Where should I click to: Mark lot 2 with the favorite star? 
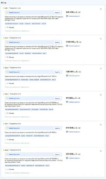[x=101, y=39]
